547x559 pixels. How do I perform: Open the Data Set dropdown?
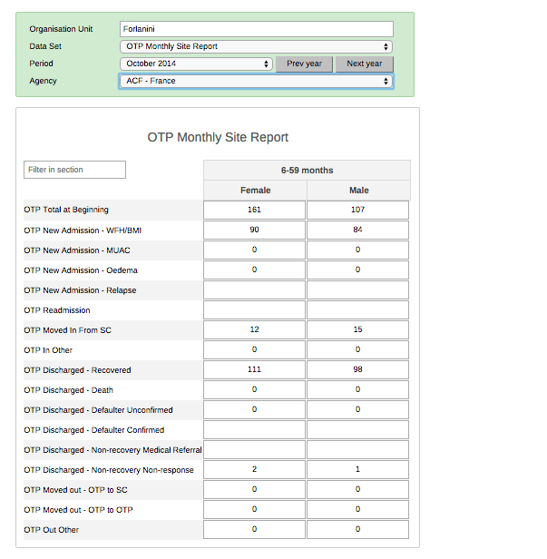pos(256,46)
